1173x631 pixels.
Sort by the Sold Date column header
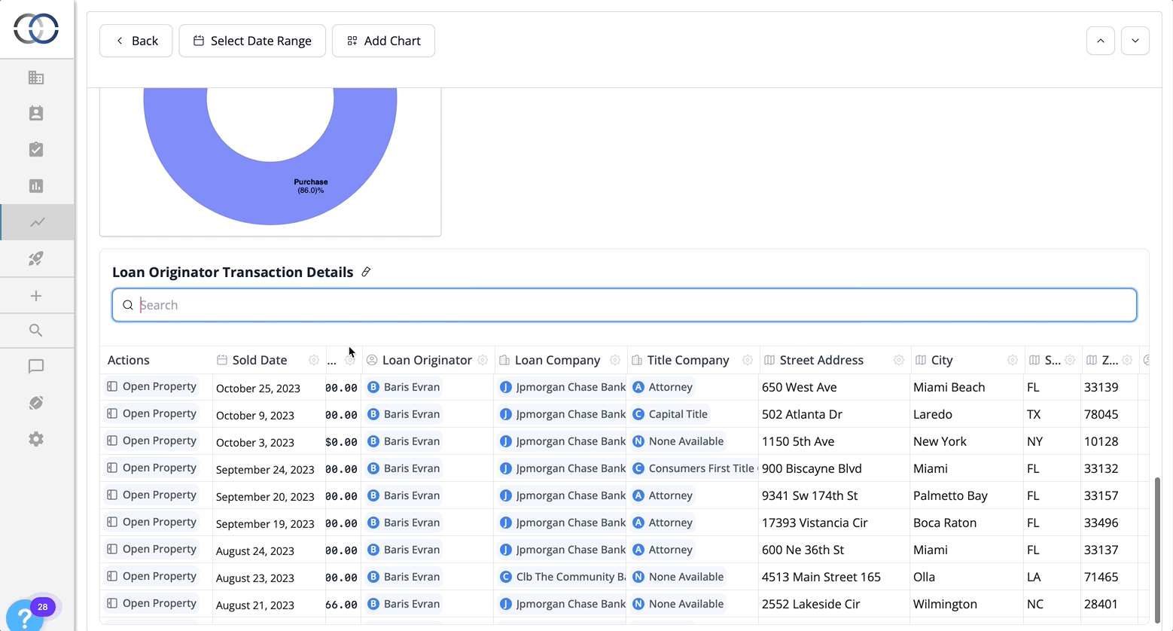(x=259, y=360)
